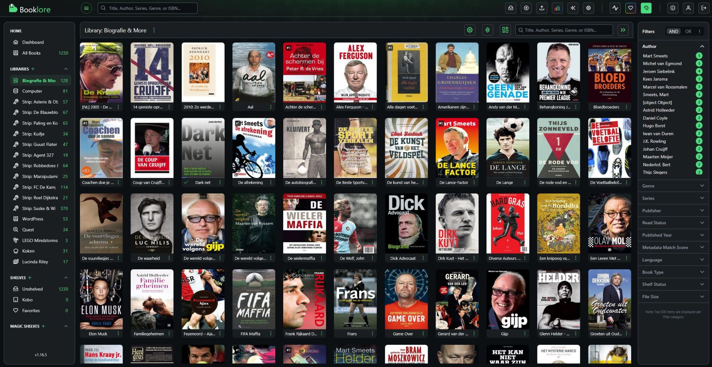712x367 pixels.
Task: Open the Elon Musk book cover
Action: coord(101,299)
